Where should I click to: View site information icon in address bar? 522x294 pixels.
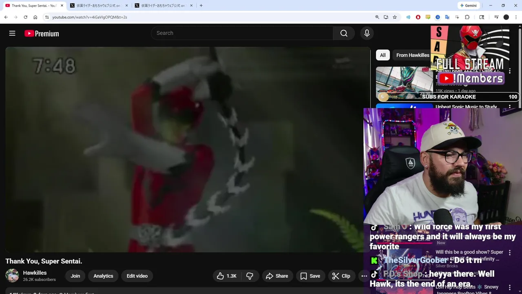tap(47, 17)
